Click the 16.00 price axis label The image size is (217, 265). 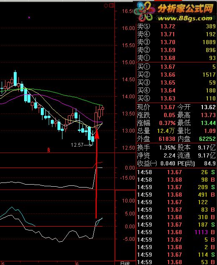tap(128, 28)
